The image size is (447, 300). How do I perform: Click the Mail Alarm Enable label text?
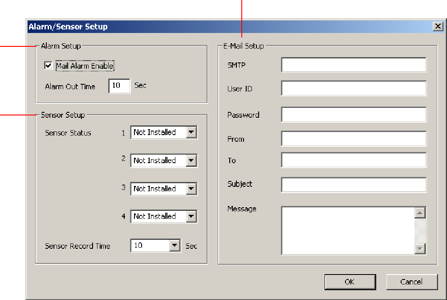(x=85, y=66)
